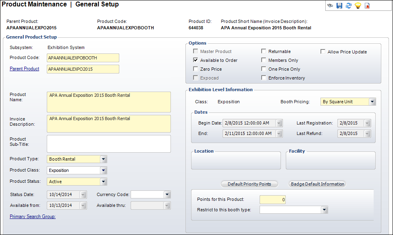
Task: Click the Facility group box
Action: point(331,160)
